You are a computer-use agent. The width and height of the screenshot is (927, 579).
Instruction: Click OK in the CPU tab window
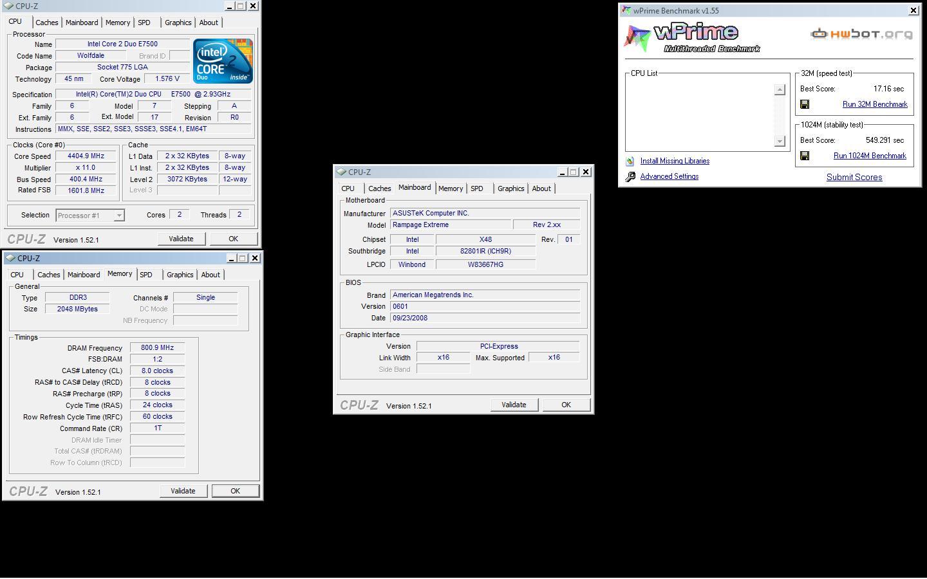234,239
